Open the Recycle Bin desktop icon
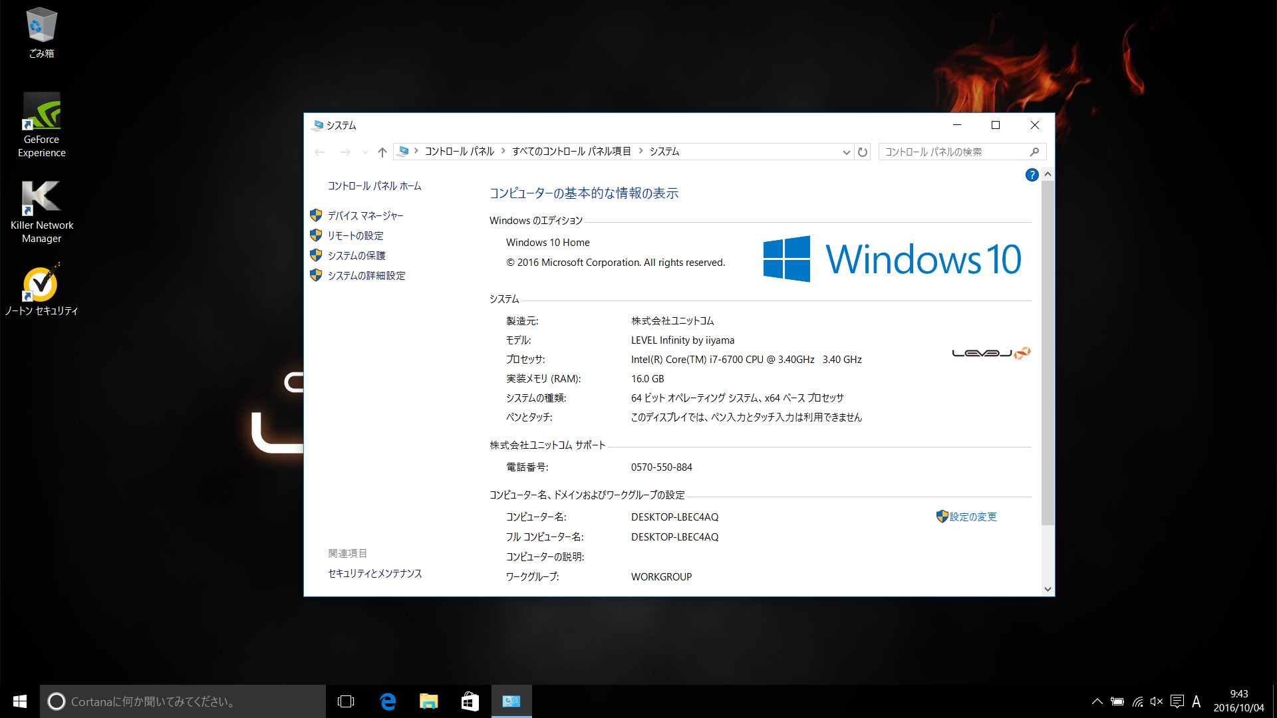Viewport: 1277px width, 718px height. tap(41, 33)
